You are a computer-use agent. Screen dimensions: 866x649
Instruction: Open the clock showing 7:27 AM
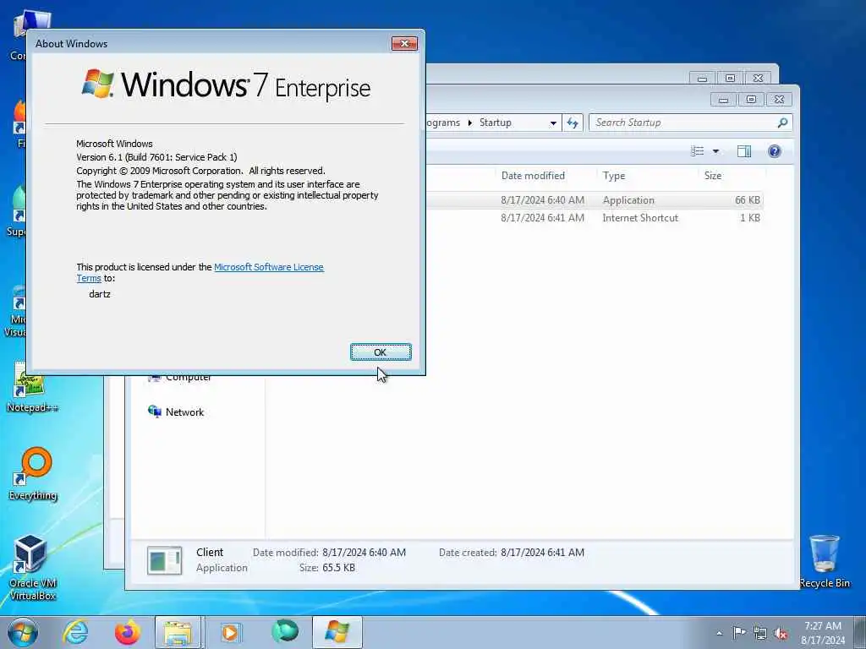point(823,633)
